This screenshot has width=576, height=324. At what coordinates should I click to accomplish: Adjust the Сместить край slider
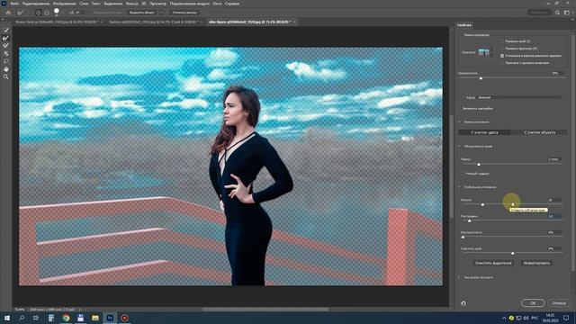(512, 253)
